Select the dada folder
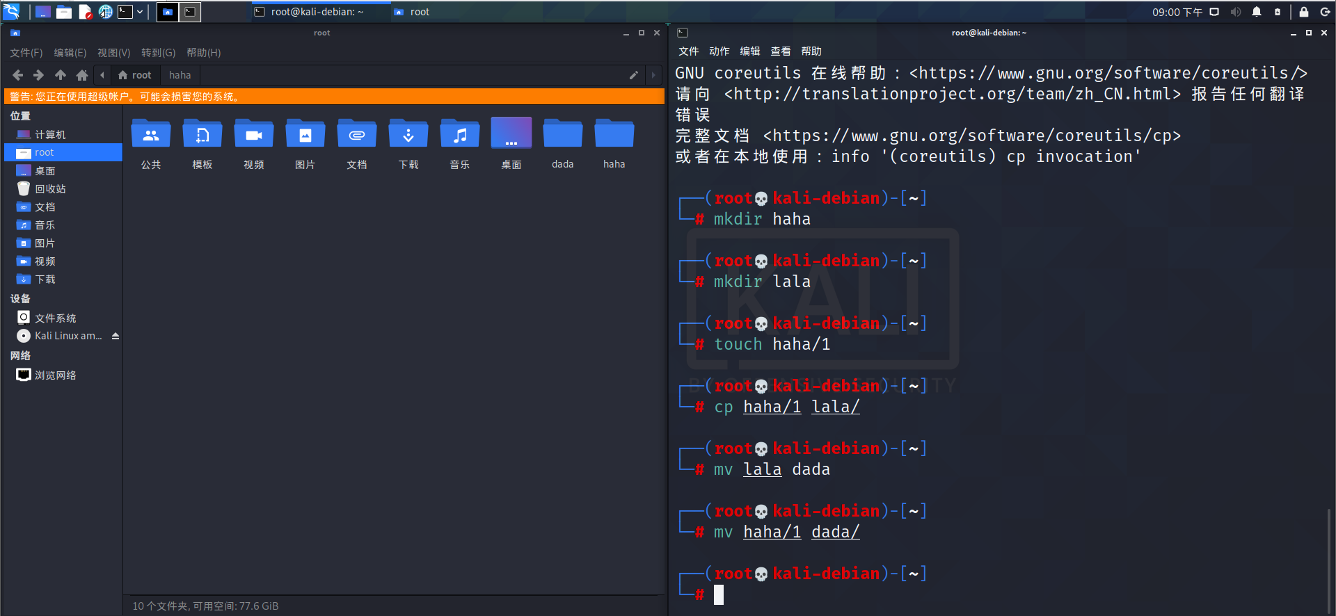This screenshot has height=616, width=1336. click(563, 144)
